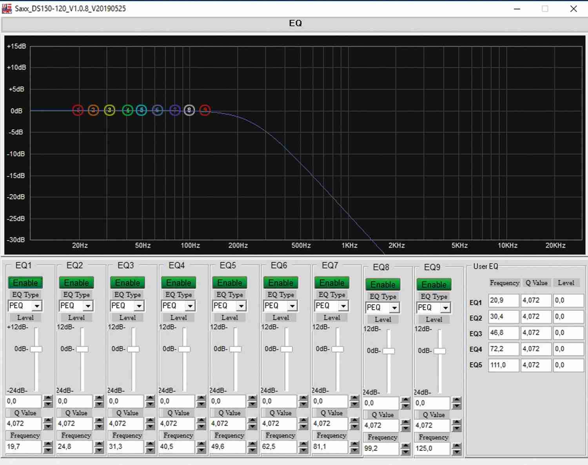588x465 pixels.
Task: Select green EQ node 4 on graph
Action: [128, 110]
